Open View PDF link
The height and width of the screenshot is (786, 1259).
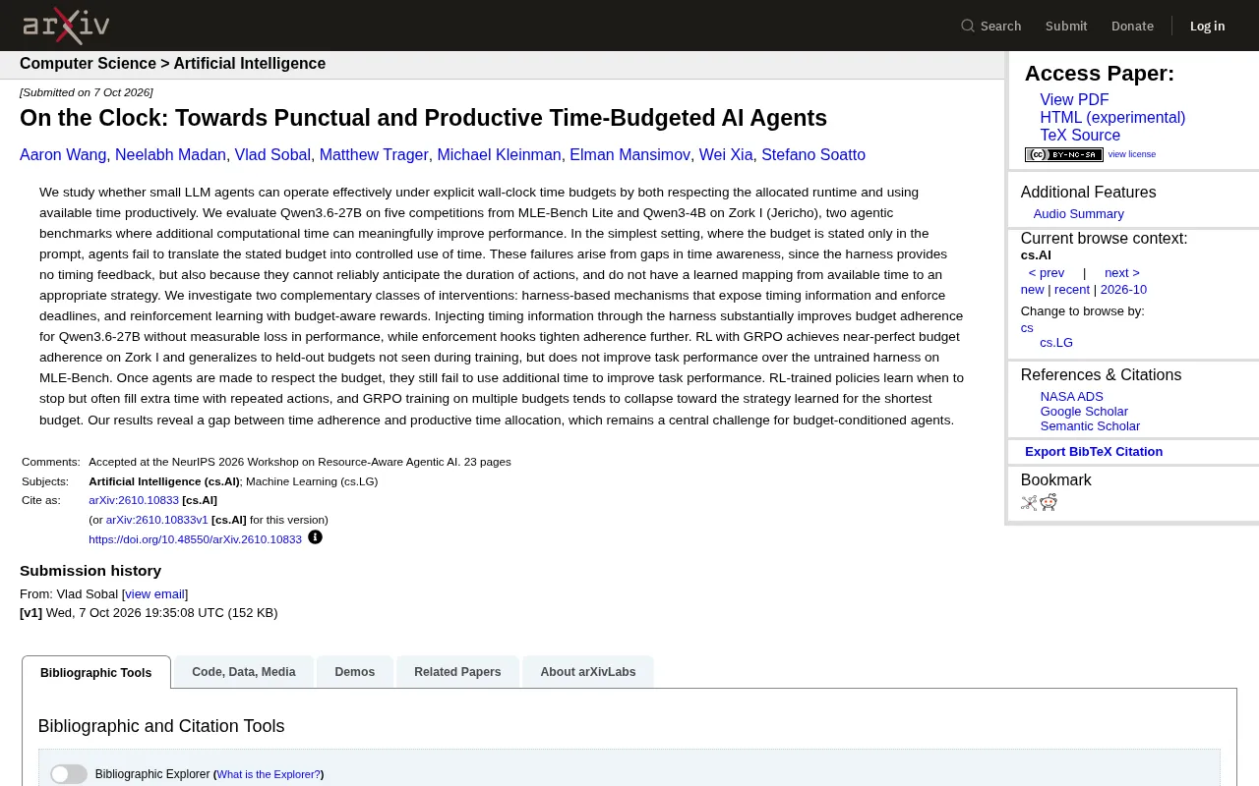click(1074, 100)
